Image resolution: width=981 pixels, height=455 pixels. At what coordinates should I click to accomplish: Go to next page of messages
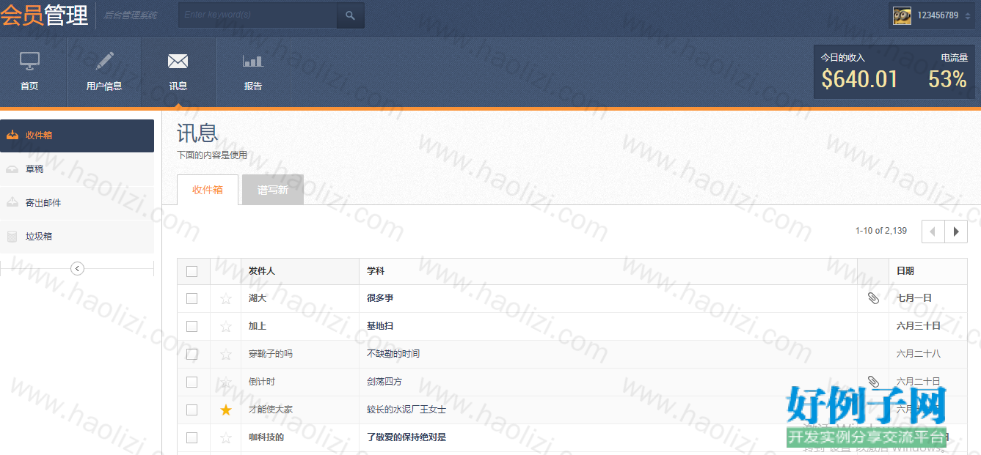point(956,231)
